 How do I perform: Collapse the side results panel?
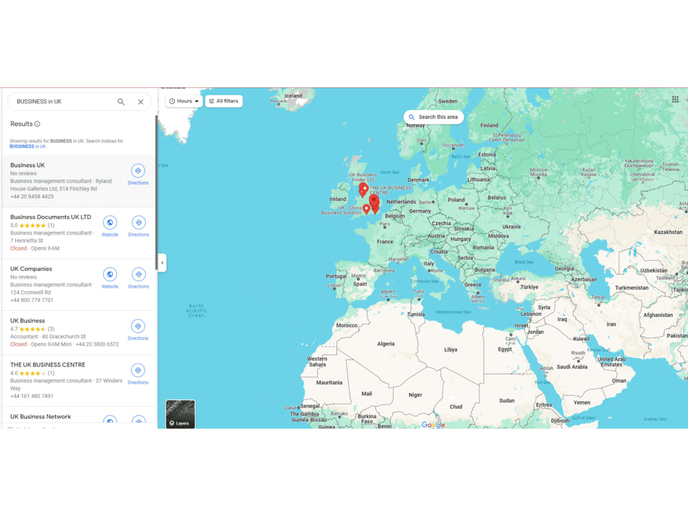click(x=162, y=263)
